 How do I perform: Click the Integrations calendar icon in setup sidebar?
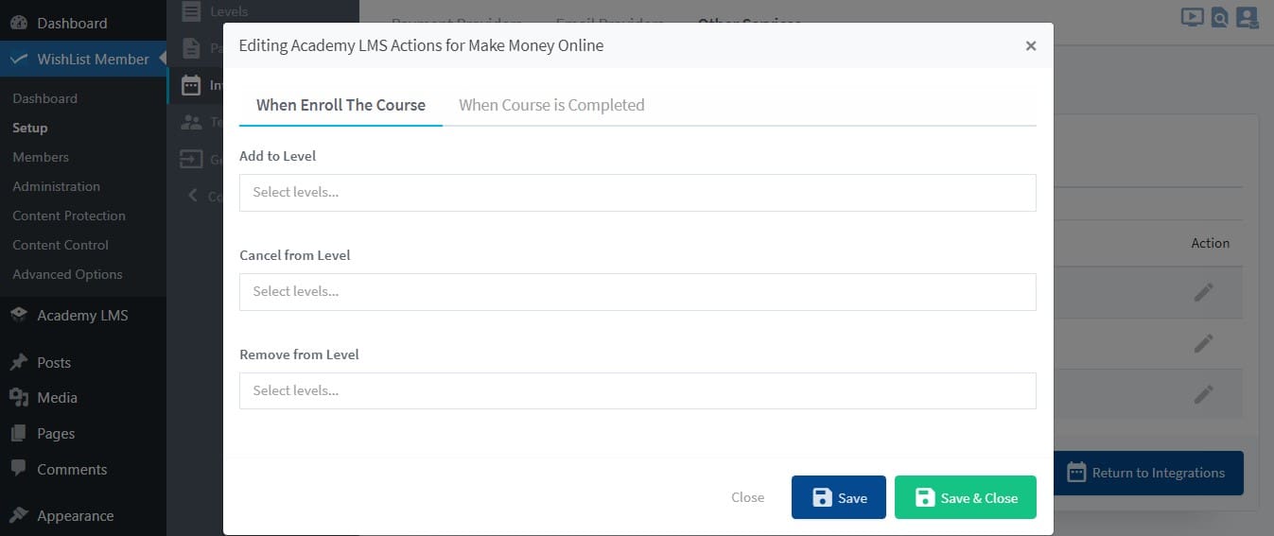pos(192,85)
